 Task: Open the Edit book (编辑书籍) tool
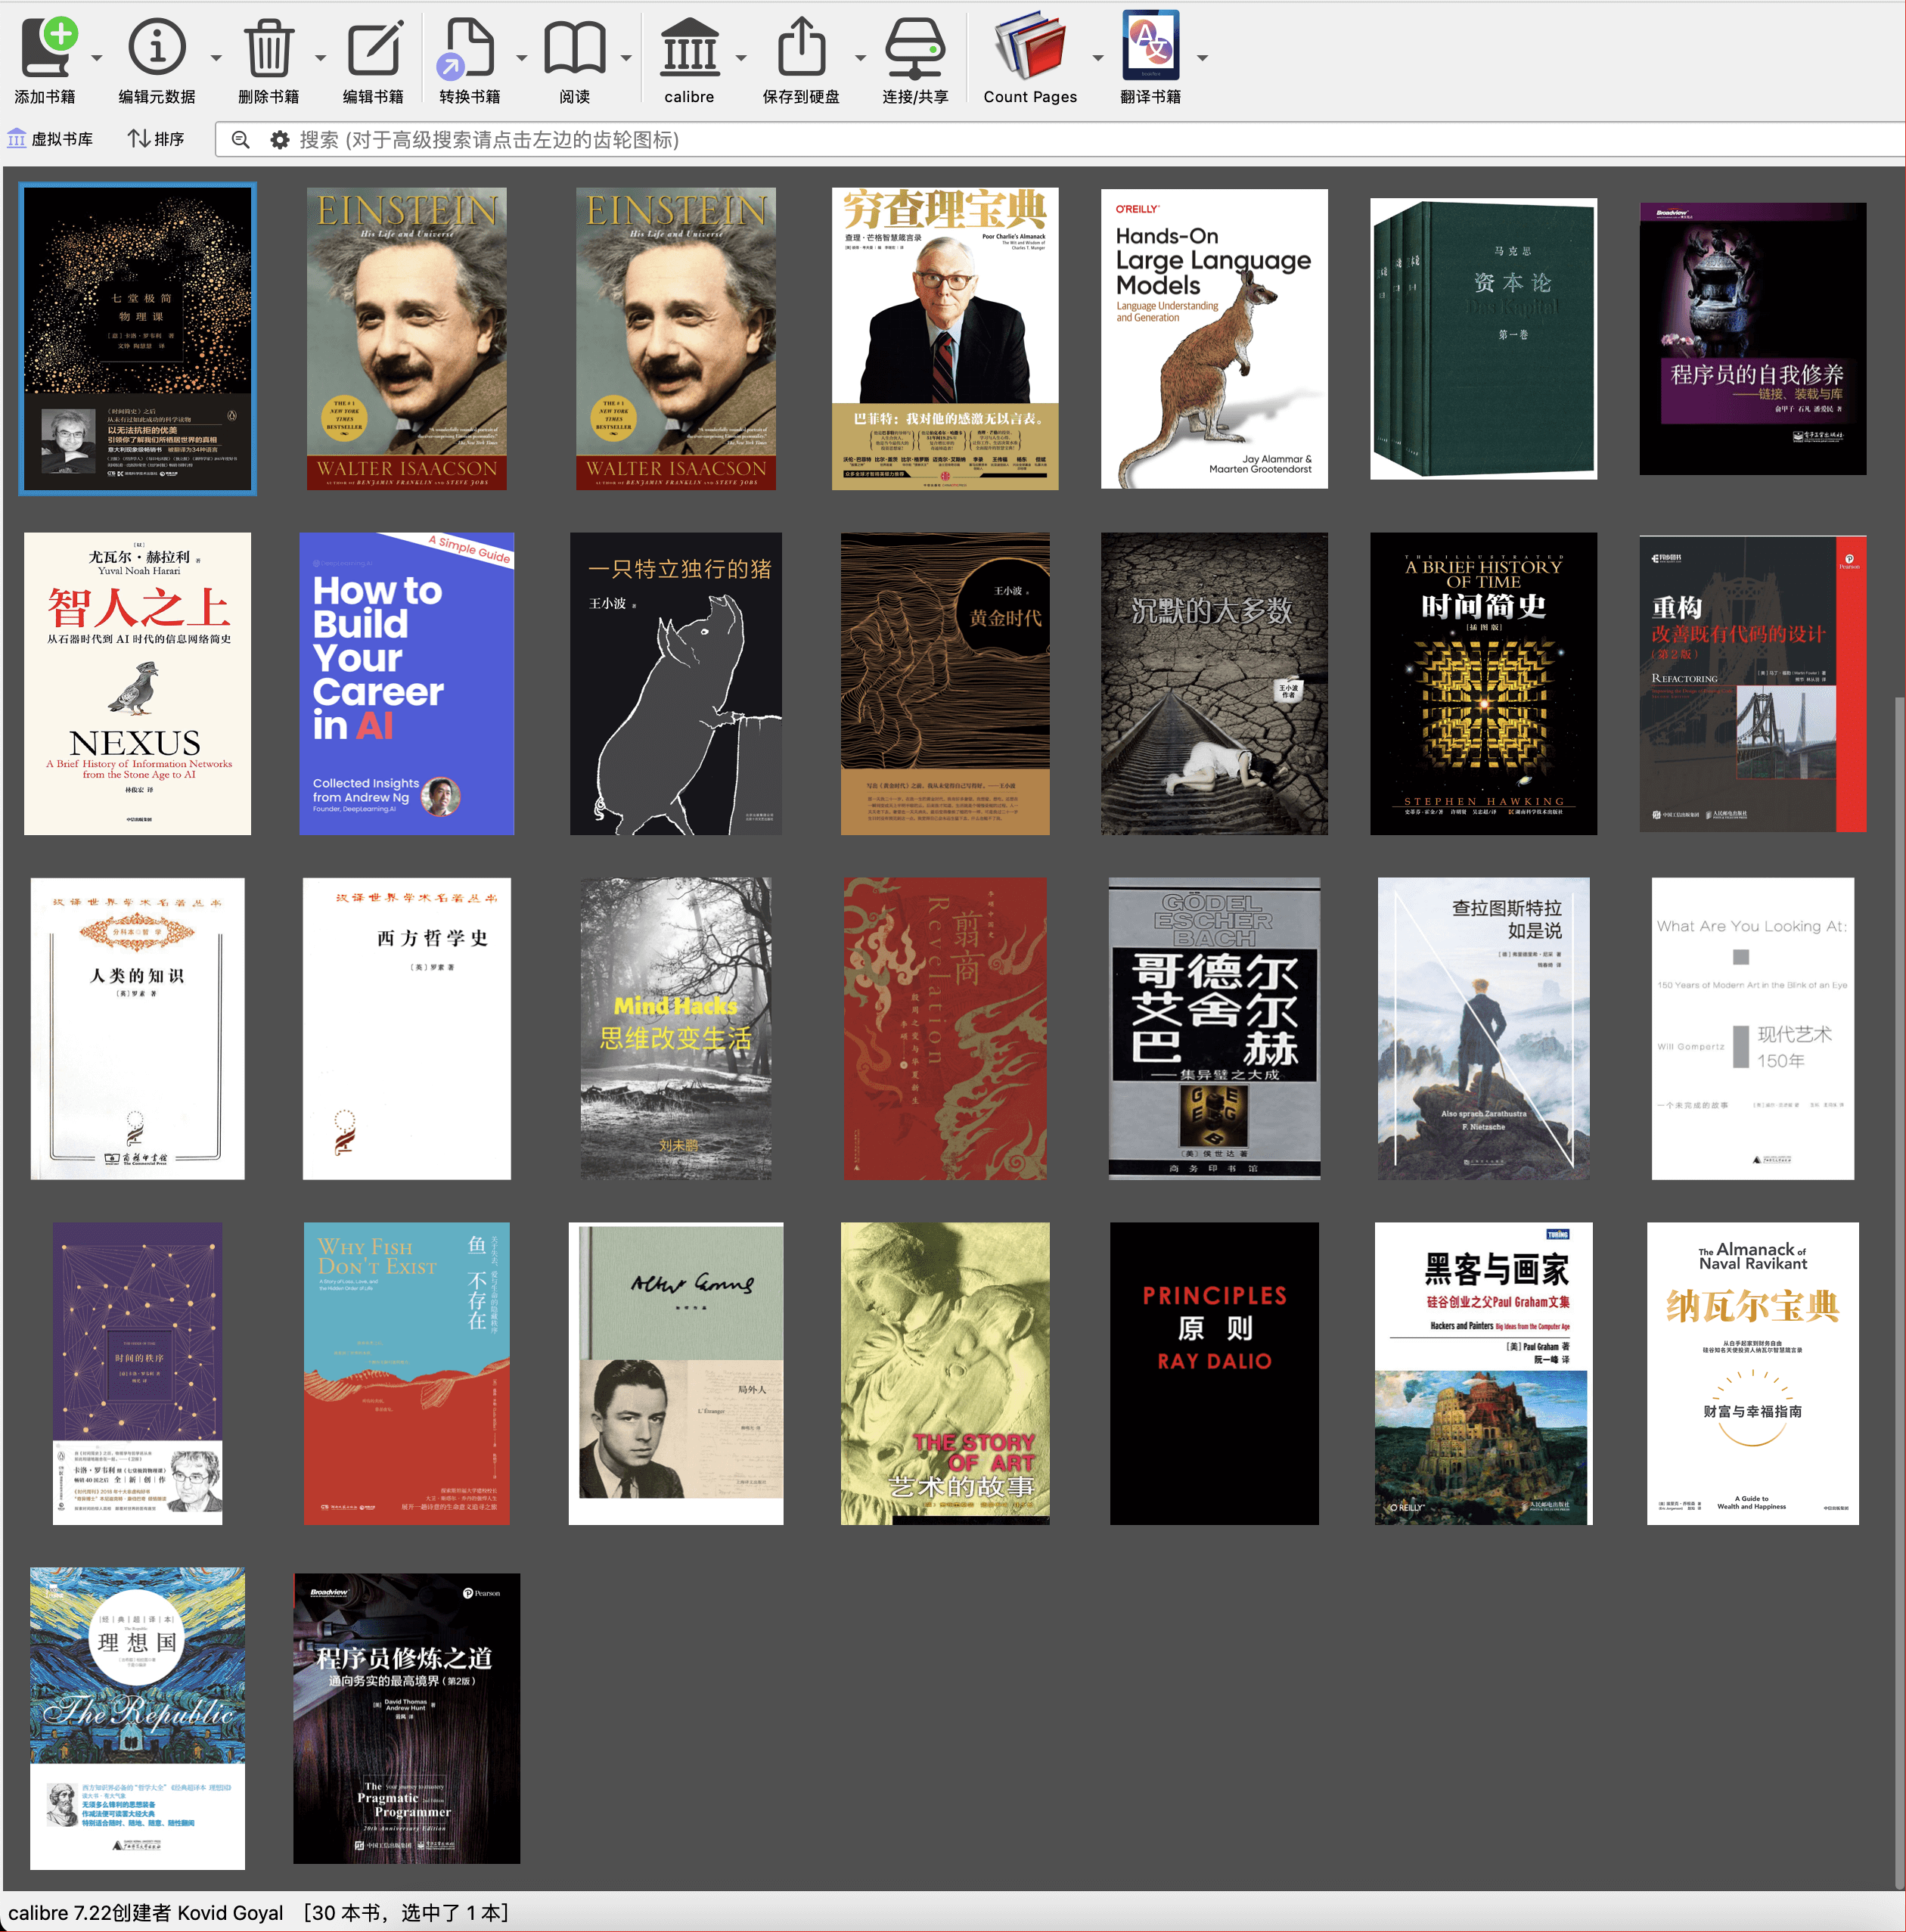click(373, 48)
